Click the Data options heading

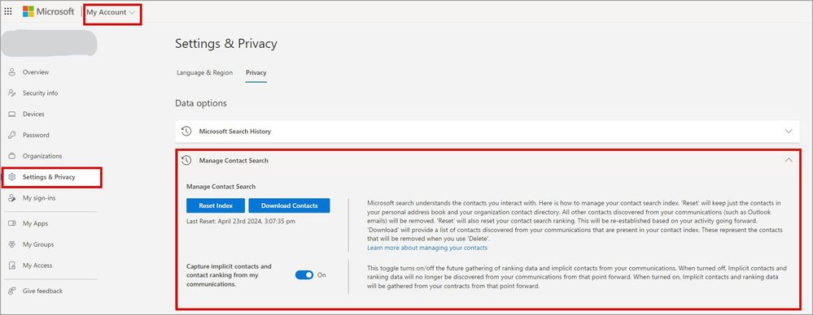201,103
